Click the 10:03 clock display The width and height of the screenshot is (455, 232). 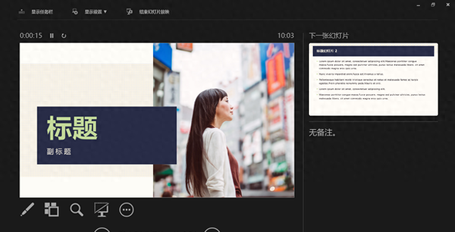pyautogui.click(x=286, y=36)
